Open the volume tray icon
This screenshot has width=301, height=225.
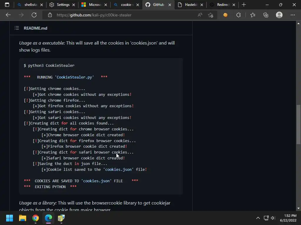click(273, 218)
